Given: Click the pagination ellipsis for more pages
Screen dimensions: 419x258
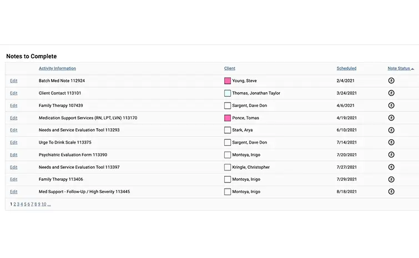Looking at the screenshot, I should [49, 204].
